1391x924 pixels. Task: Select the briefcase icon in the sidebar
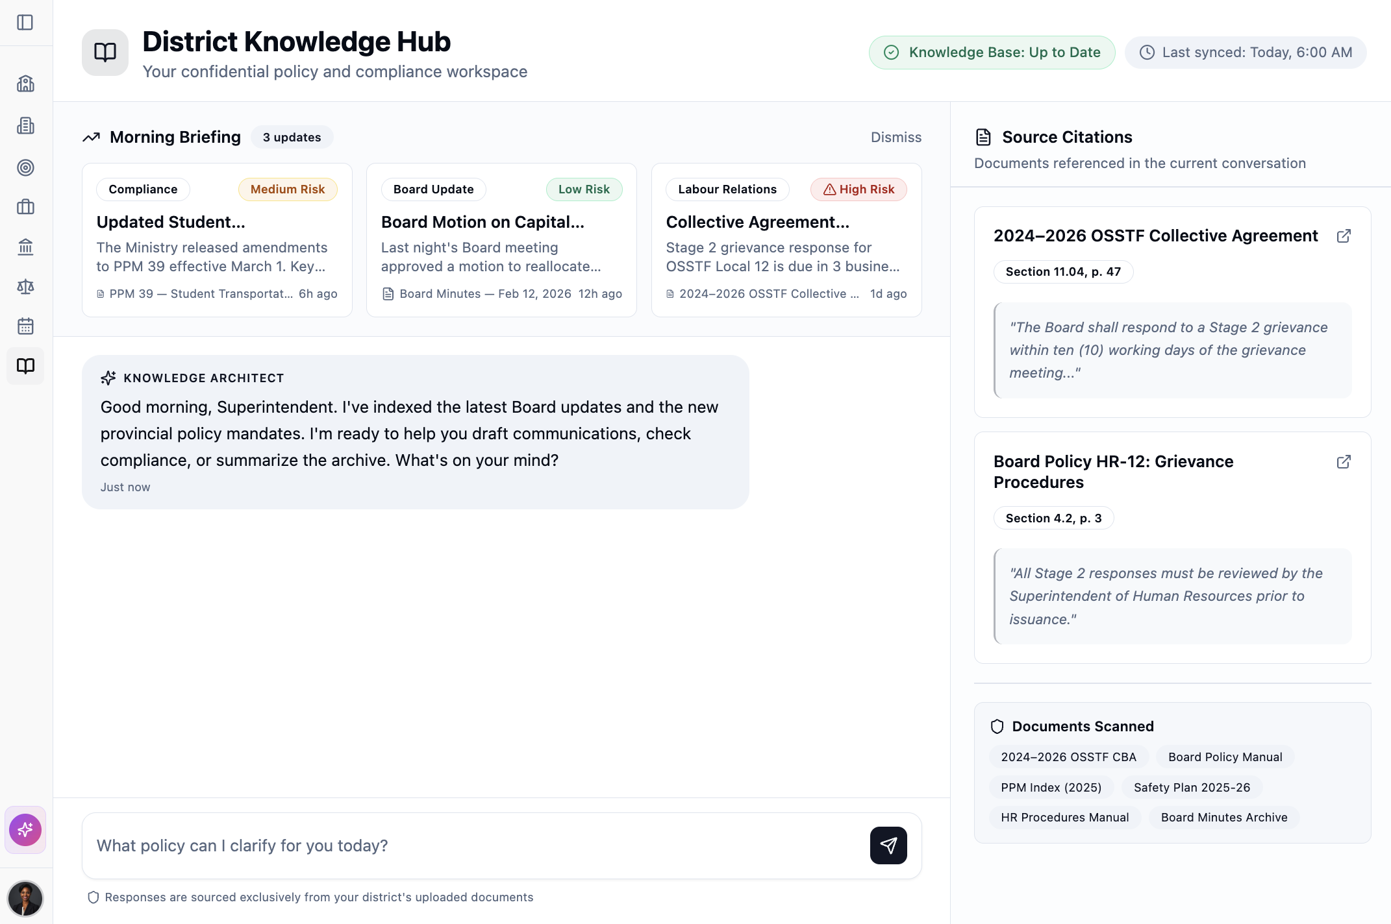25,206
